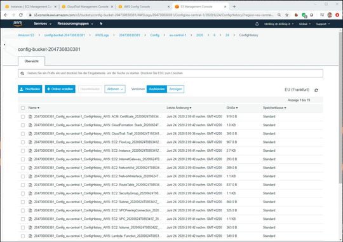
Task: Open the EC2 Instance ConfigHistory object link
Action: point(98,151)
